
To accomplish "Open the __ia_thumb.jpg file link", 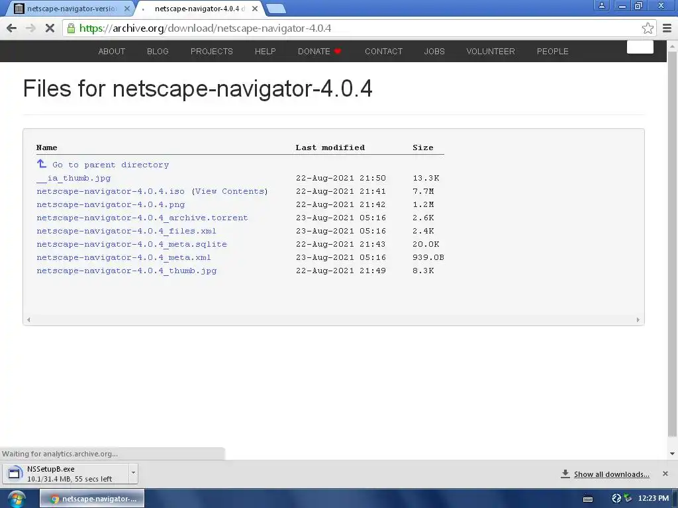I will coord(73,178).
